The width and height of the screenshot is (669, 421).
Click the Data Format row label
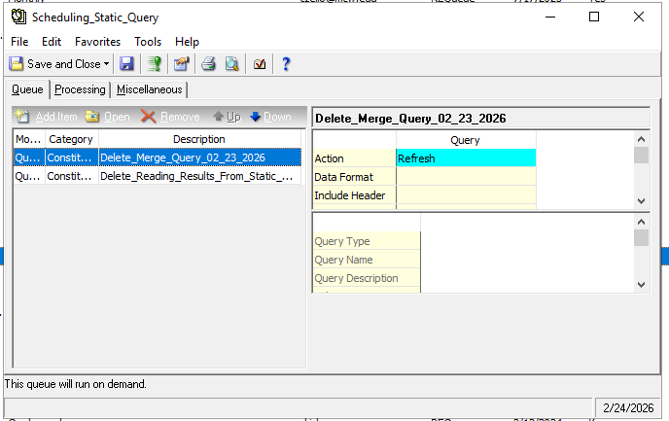click(x=355, y=177)
